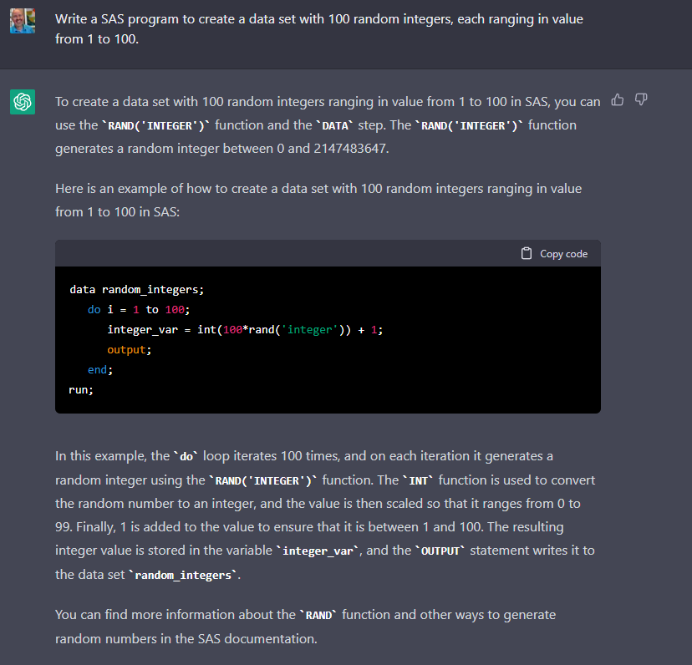Click the "run;" statement in code block
Image resolution: width=692 pixels, height=665 pixels.
[81, 389]
